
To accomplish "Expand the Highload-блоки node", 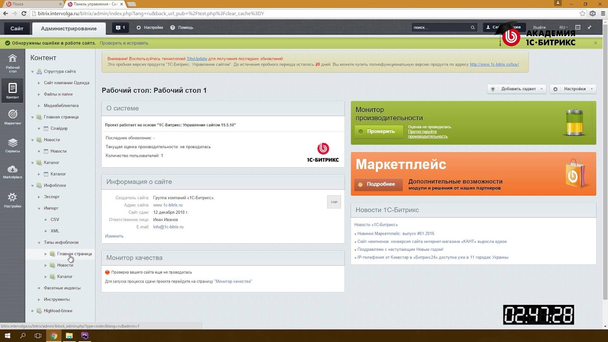I will (33, 311).
